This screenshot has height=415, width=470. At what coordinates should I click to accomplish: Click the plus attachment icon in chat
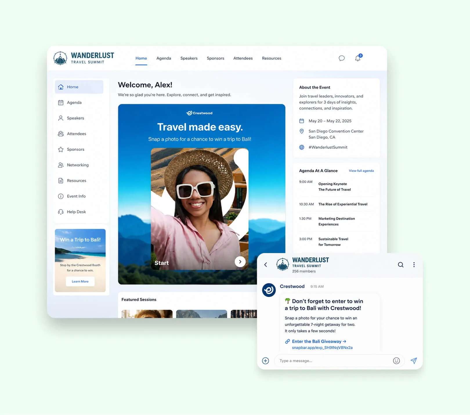(265, 361)
